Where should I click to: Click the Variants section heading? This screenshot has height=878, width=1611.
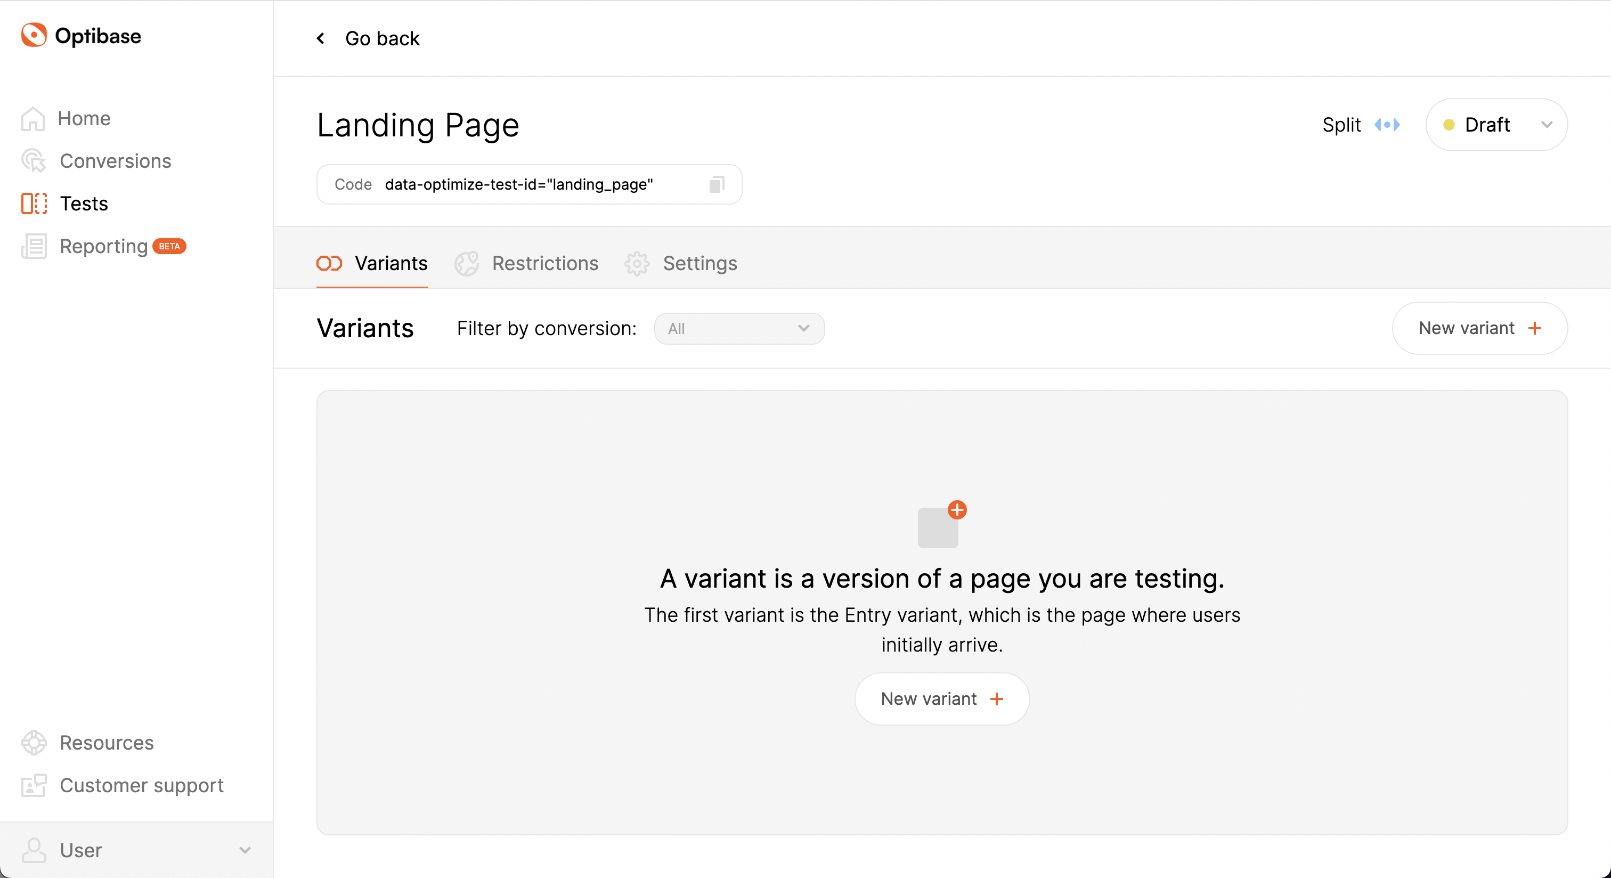(365, 328)
